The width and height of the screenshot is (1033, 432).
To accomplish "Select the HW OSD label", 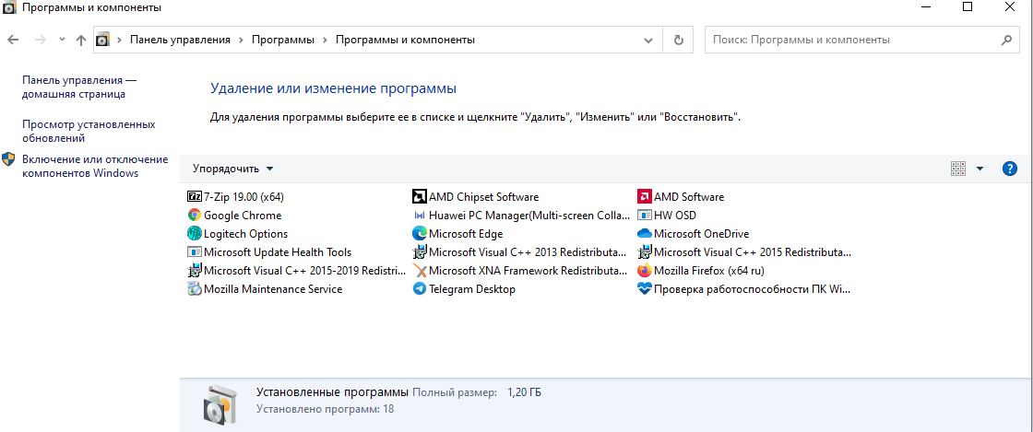I will 674,215.
